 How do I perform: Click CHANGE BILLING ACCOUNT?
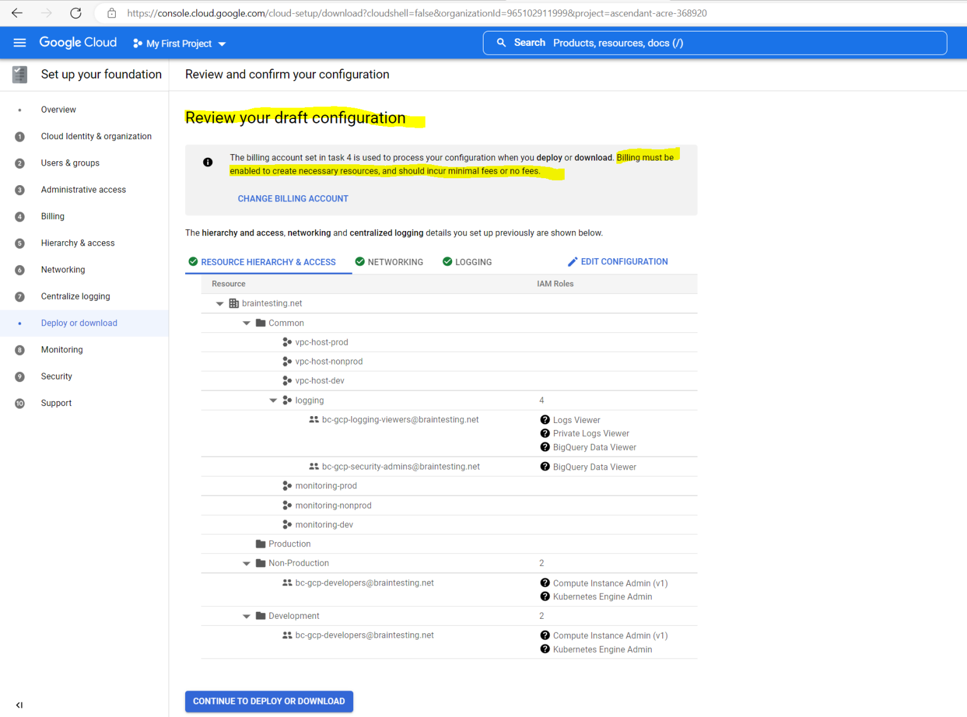pyautogui.click(x=293, y=198)
